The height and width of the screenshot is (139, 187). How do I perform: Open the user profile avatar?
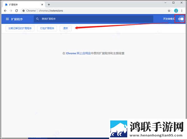176,11
